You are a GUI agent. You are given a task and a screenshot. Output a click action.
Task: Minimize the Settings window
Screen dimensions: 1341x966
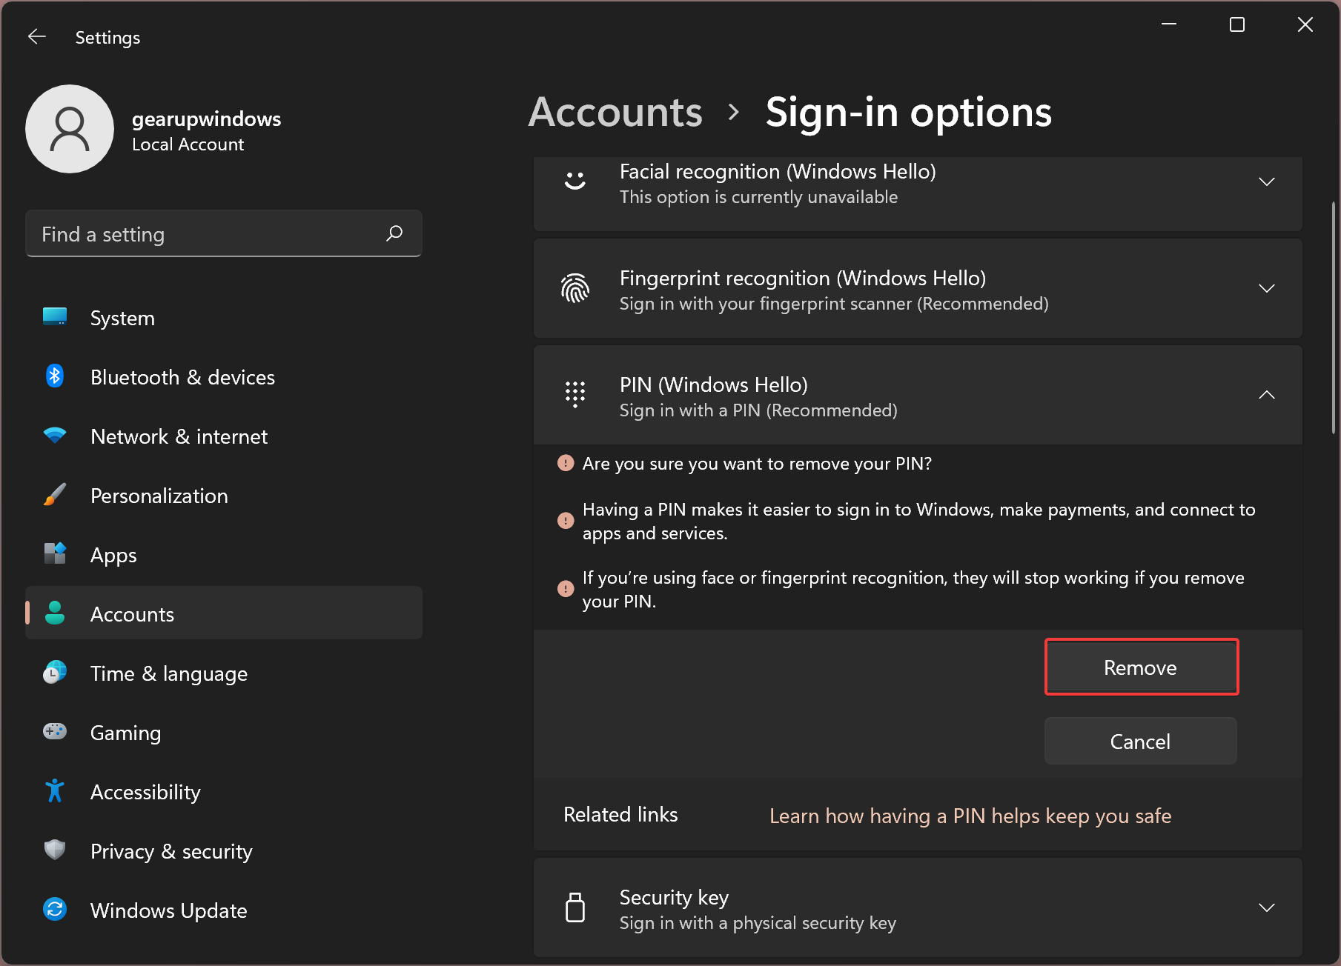(x=1169, y=24)
